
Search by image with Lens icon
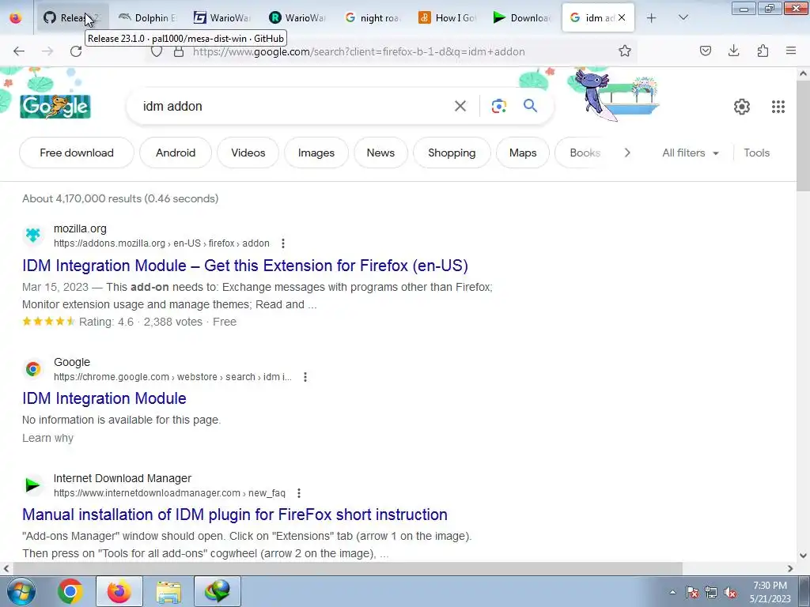coord(499,107)
